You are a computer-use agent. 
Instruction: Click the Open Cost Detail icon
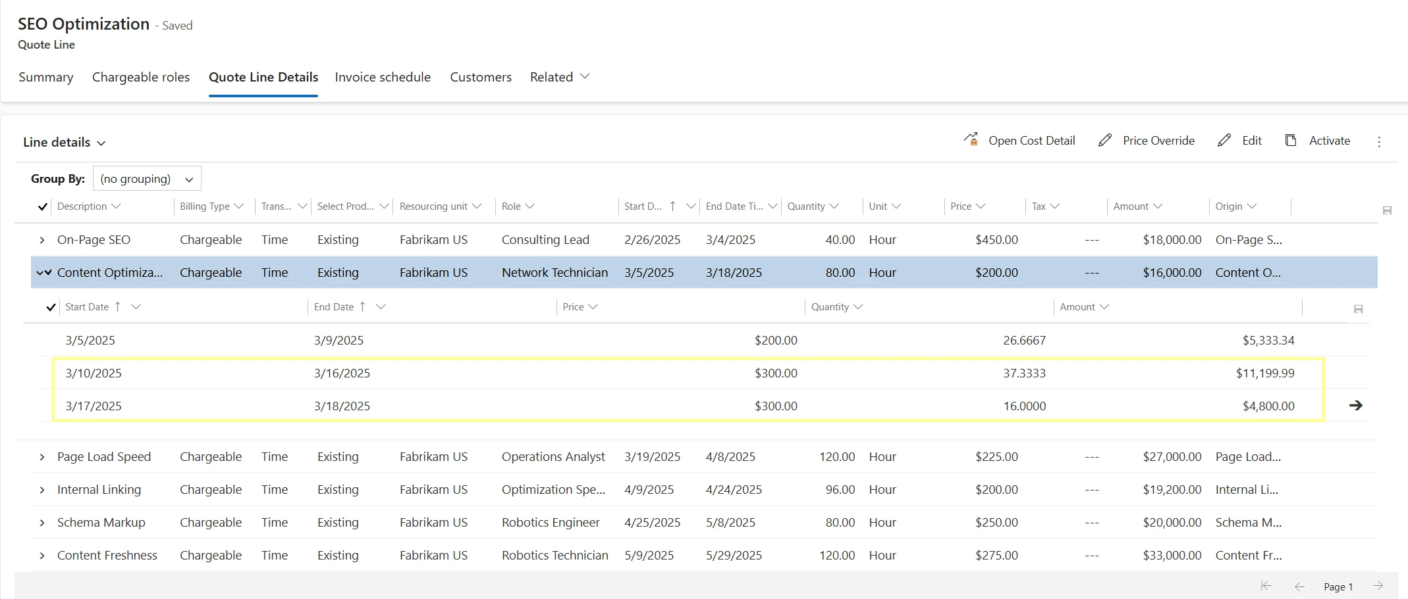(971, 139)
